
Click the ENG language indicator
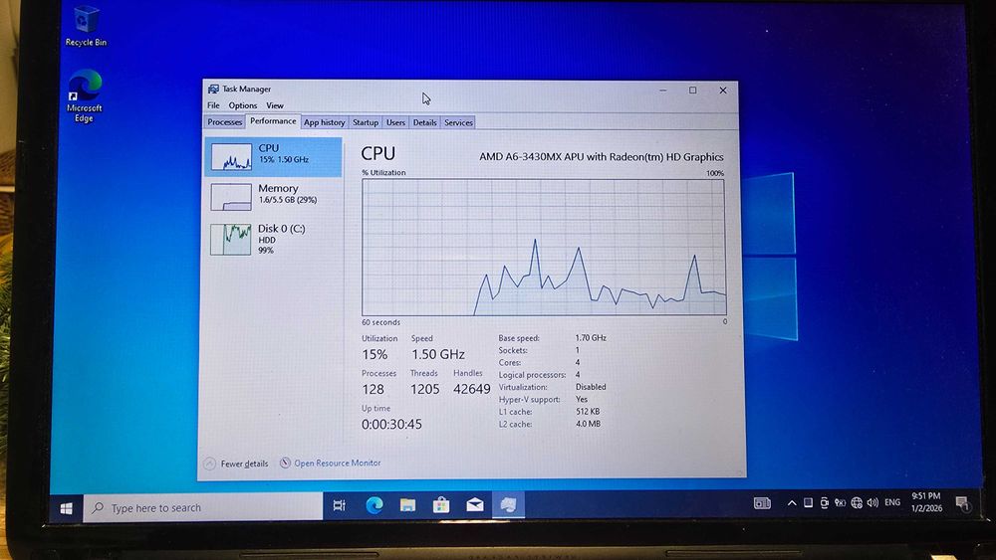click(892, 502)
